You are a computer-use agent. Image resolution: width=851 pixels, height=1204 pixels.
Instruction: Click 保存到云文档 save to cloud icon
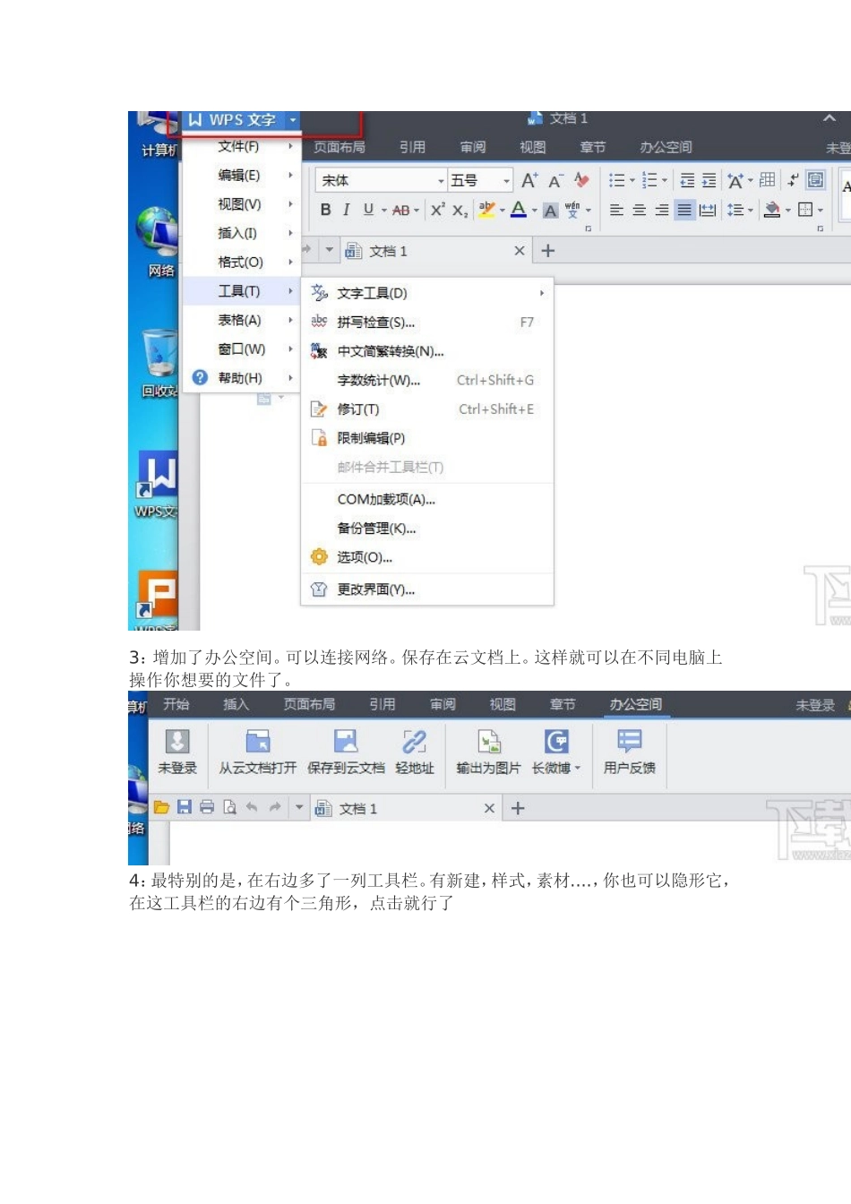pos(346,741)
